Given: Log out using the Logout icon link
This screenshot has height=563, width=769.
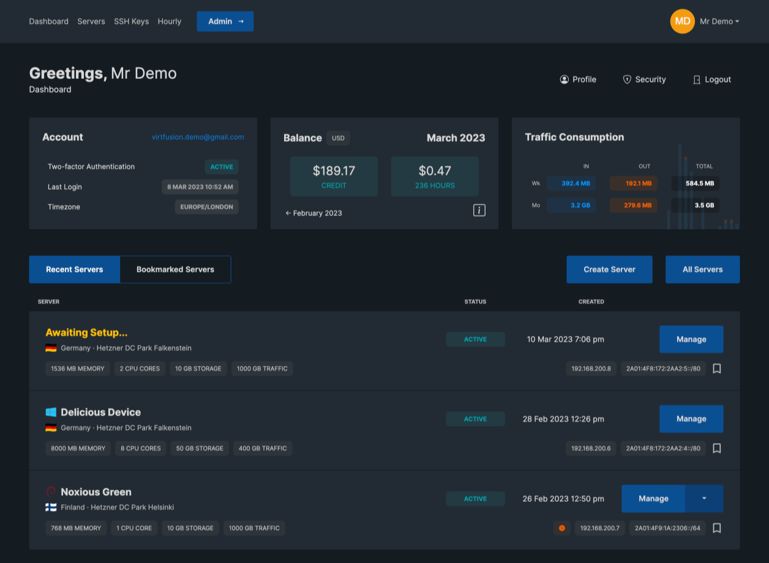Looking at the screenshot, I should (711, 80).
